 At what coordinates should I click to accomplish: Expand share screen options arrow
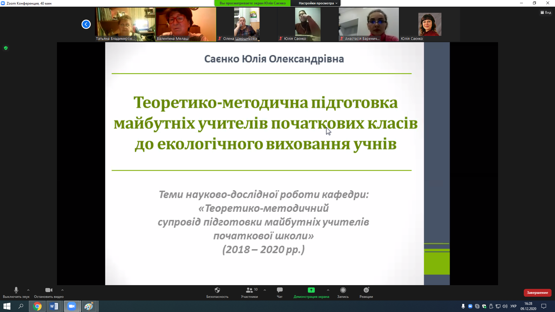[328, 290]
